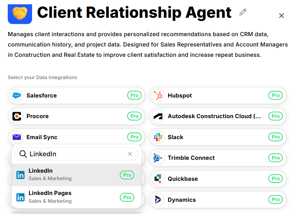Close the Client Relationship Agent dialog
297x215 pixels.
pos(281,16)
